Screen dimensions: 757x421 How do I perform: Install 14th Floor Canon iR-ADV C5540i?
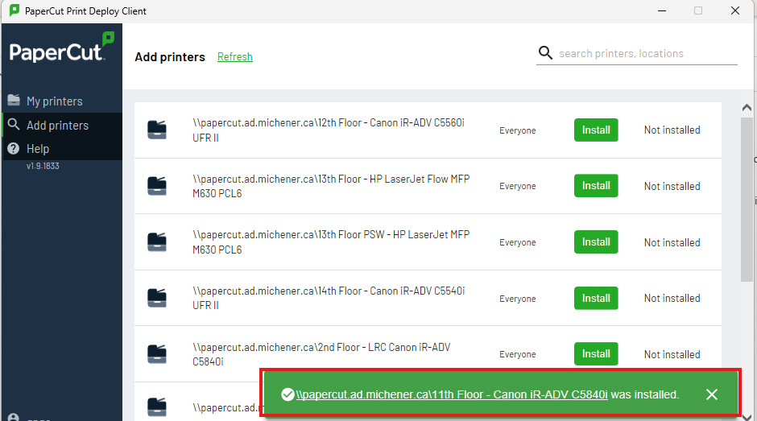(x=596, y=298)
